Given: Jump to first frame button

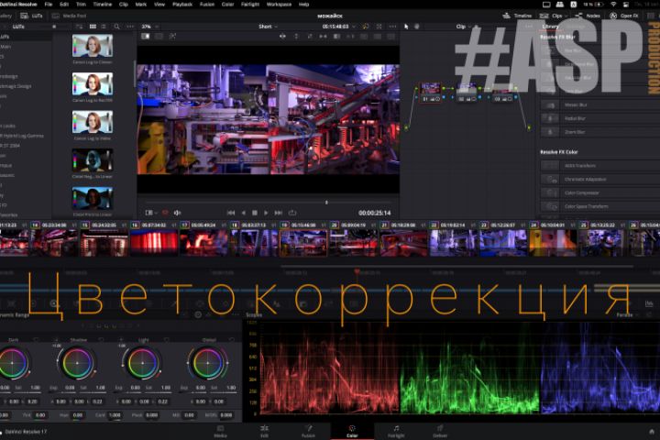Looking at the screenshot, I should 231,213.
